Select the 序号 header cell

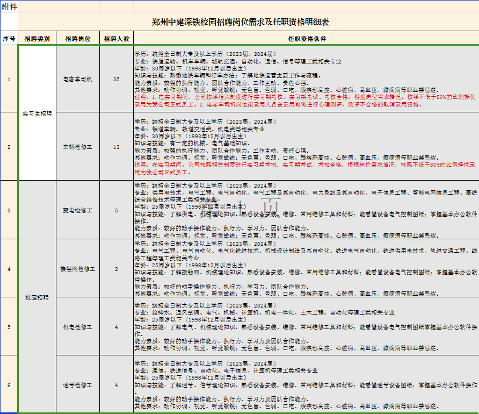coord(9,39)
